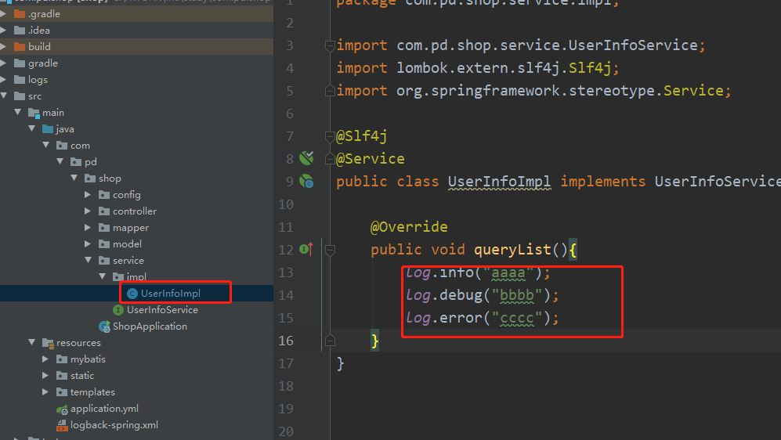Click the orange build folder icon
This screenshot has width=781, height=440.
(x=20, y=47)
